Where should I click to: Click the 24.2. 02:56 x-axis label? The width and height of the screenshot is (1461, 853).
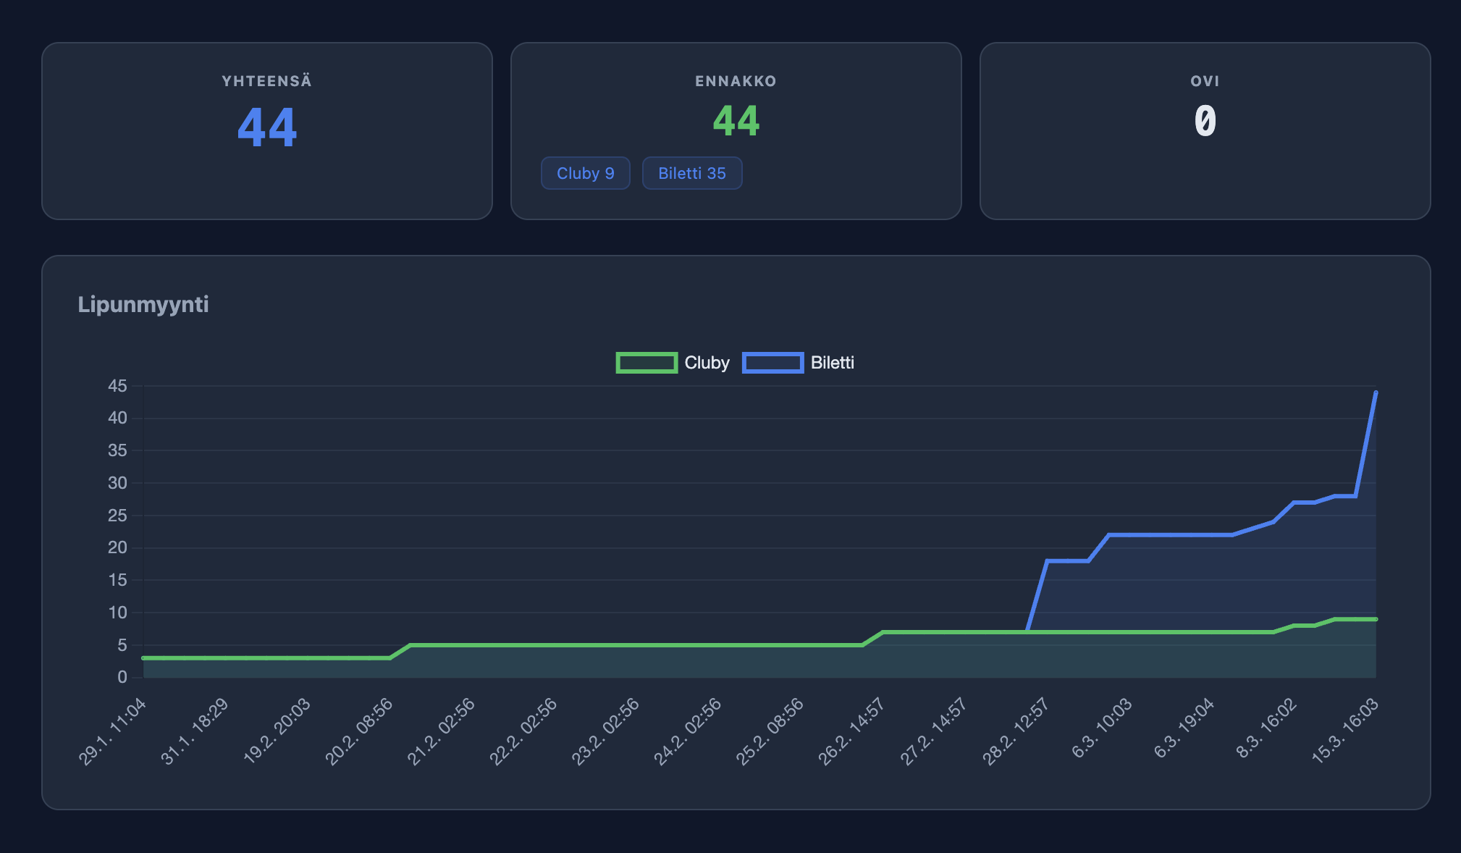click(x=687, y=731)
